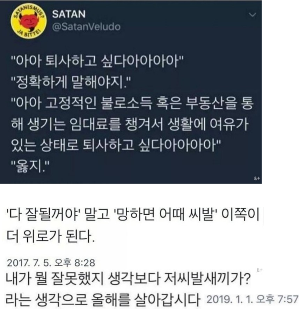
Task: Open the timestamp 2017. 7. 5. 오후 8:28
Action: pos(51,263)
